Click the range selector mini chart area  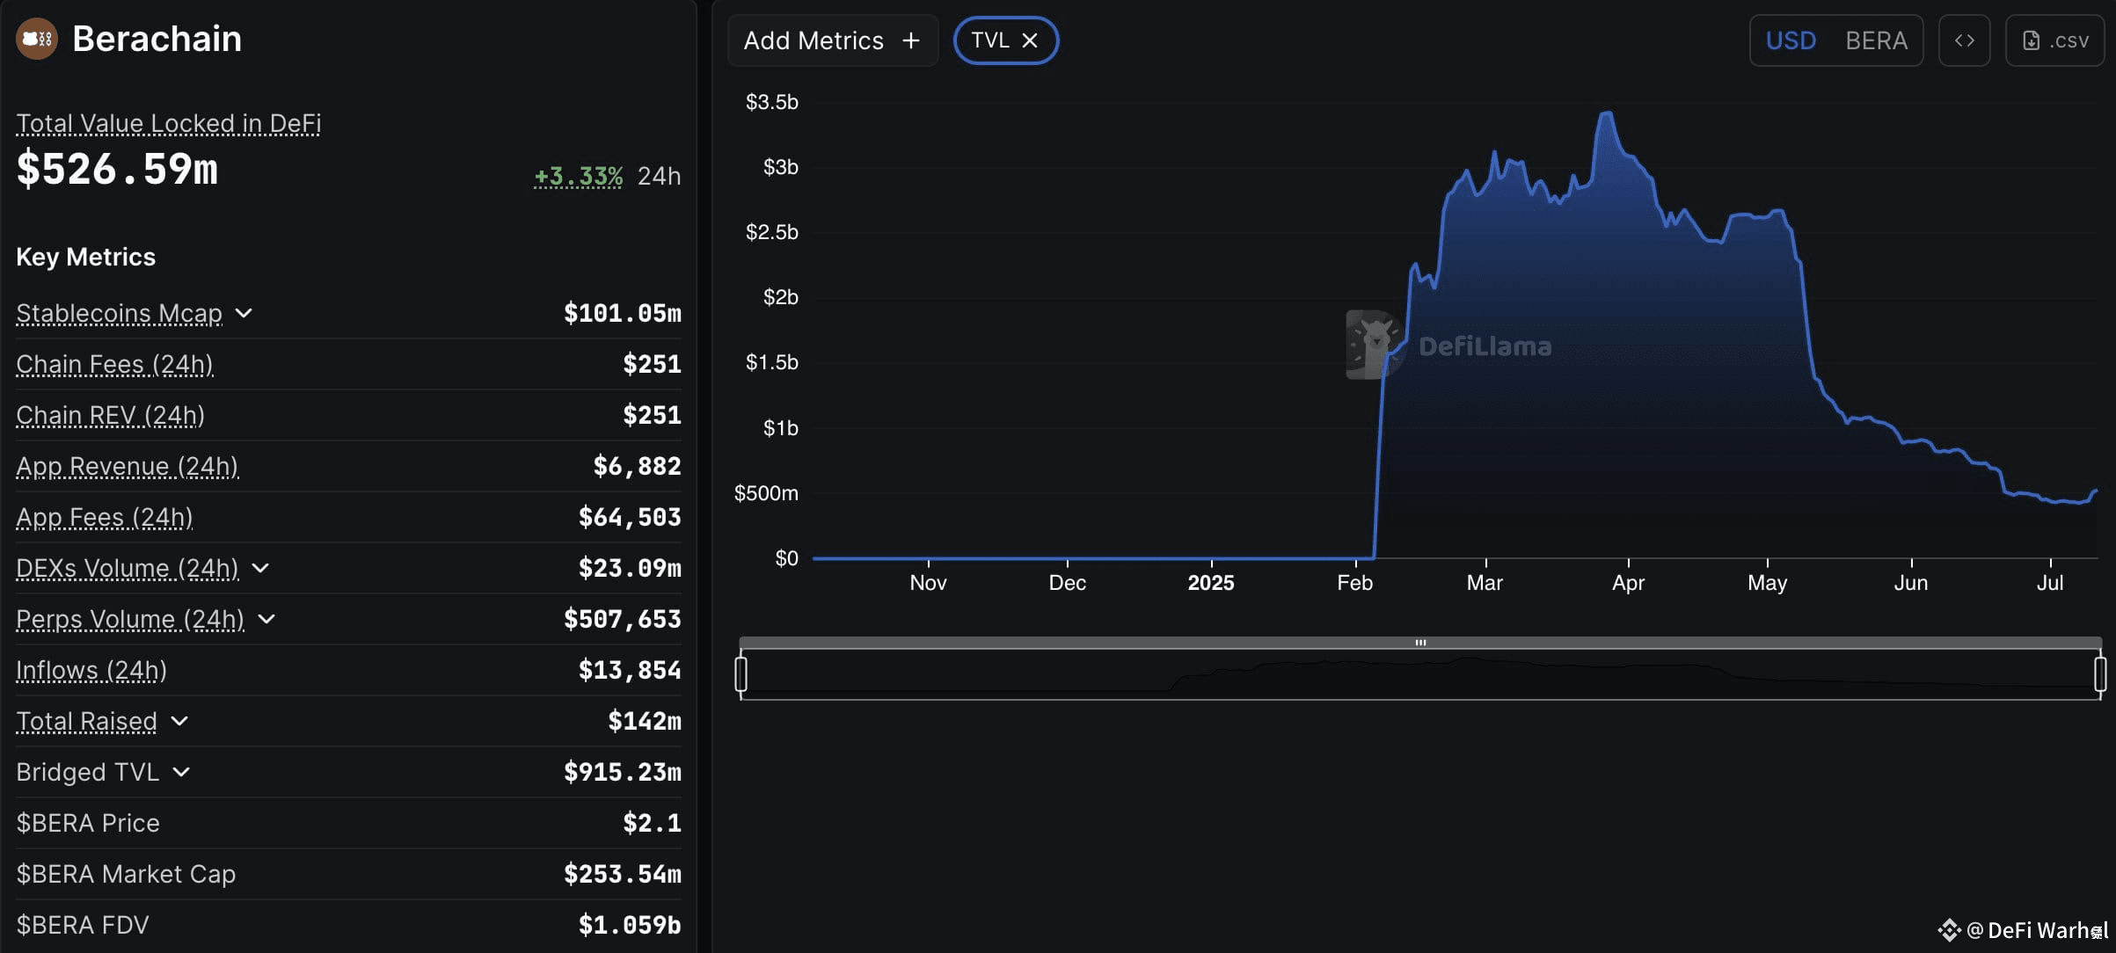1420,674
